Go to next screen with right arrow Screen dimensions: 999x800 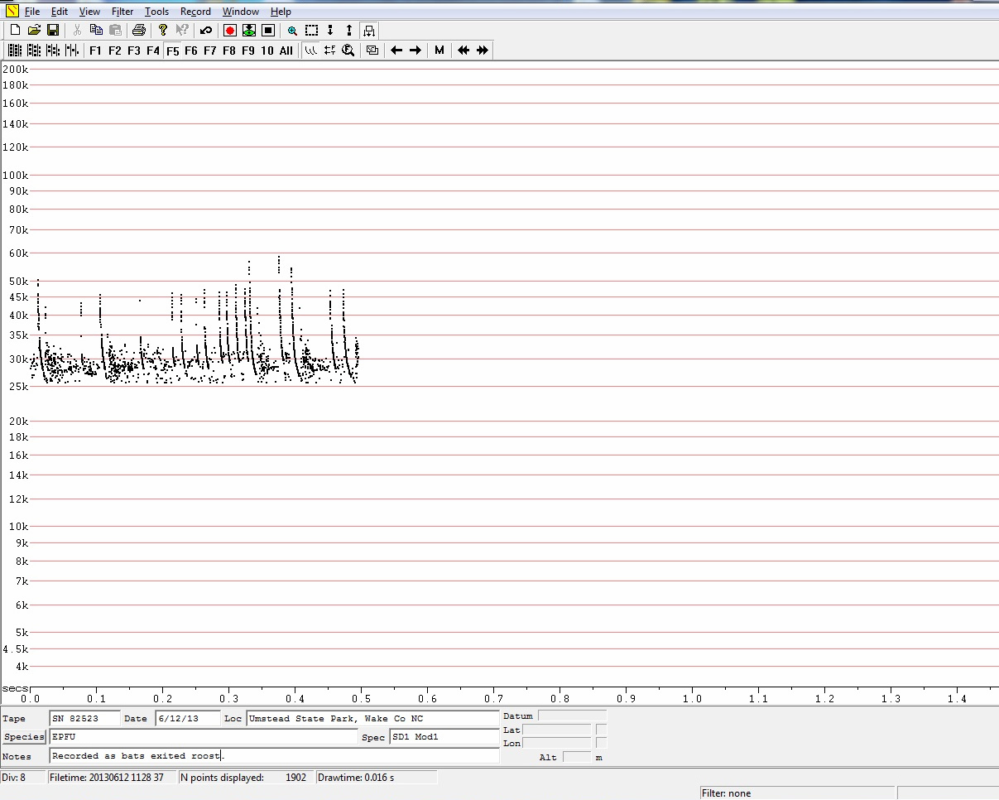[x=415, y=51]
